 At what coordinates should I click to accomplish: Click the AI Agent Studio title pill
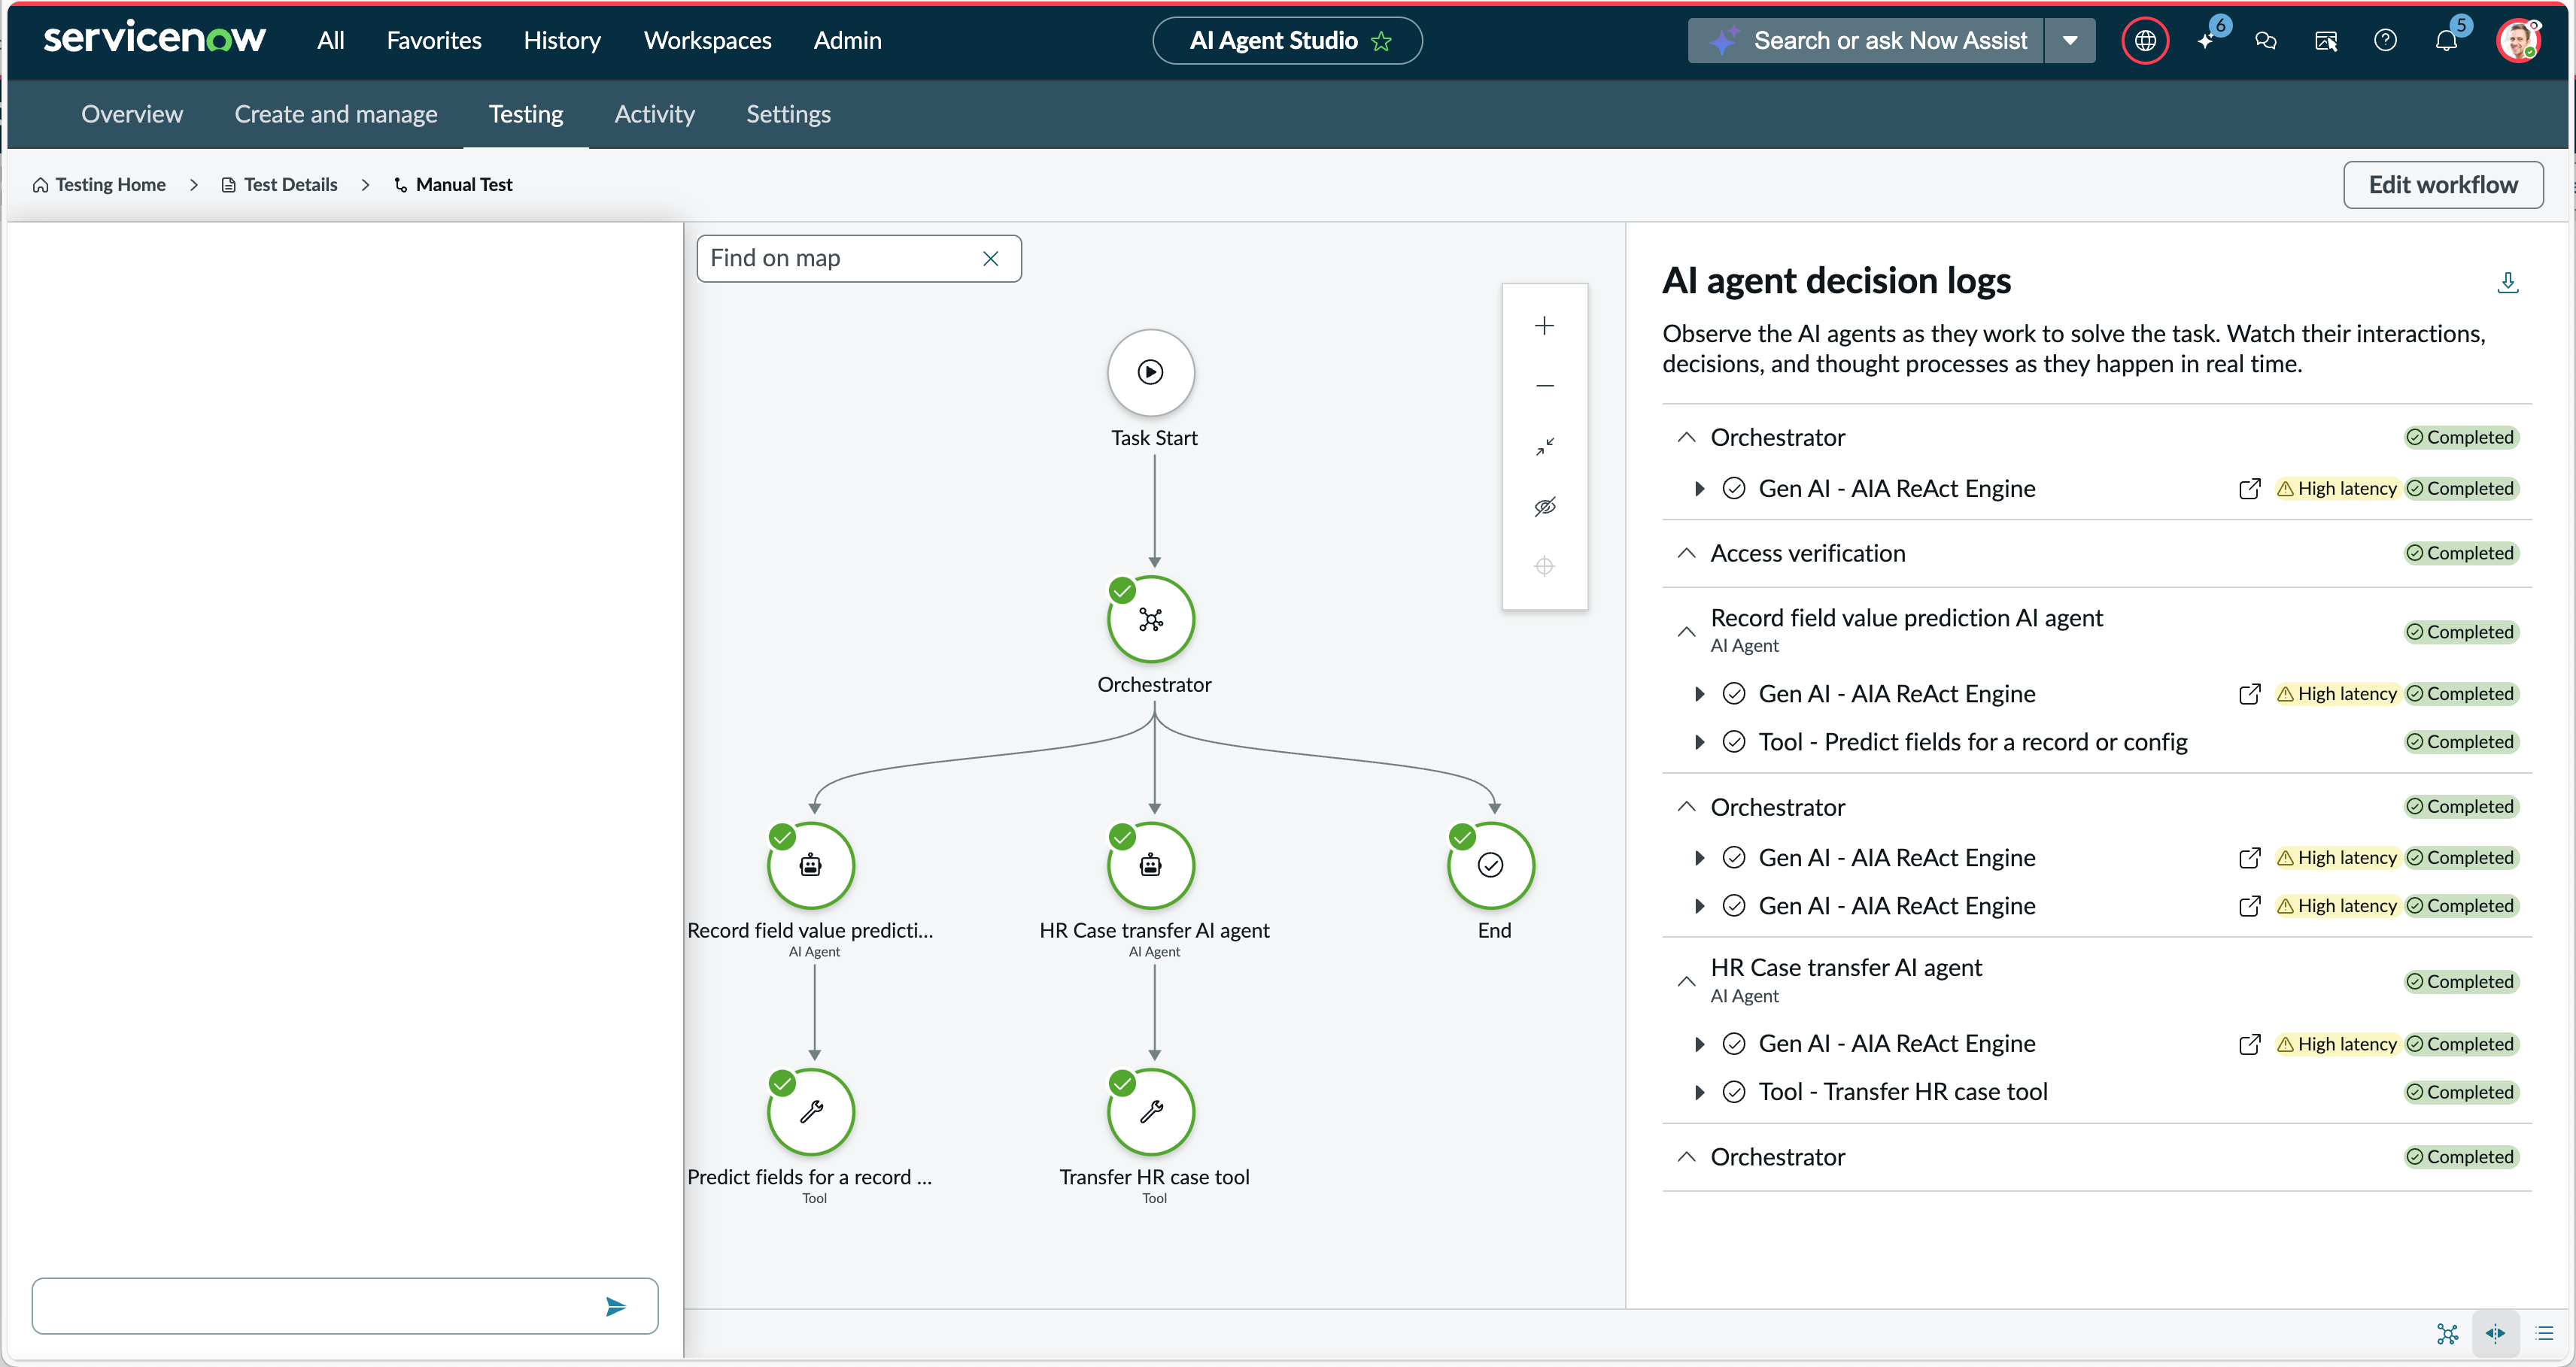click(x=1287, y=41)
